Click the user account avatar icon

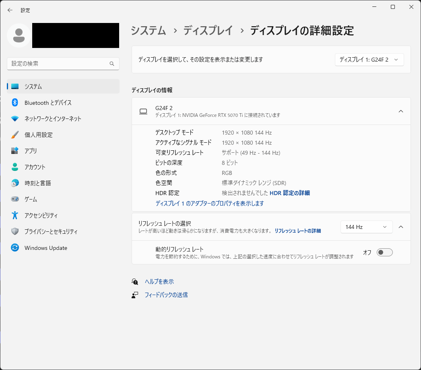pos(19,35)
